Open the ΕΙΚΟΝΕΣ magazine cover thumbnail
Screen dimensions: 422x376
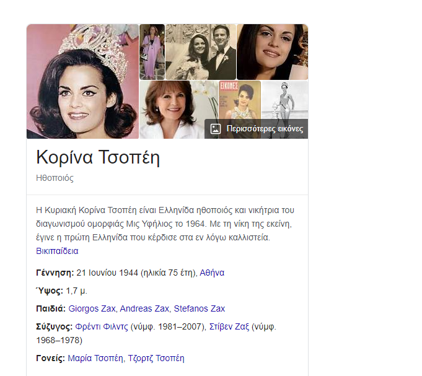[240, 100]
